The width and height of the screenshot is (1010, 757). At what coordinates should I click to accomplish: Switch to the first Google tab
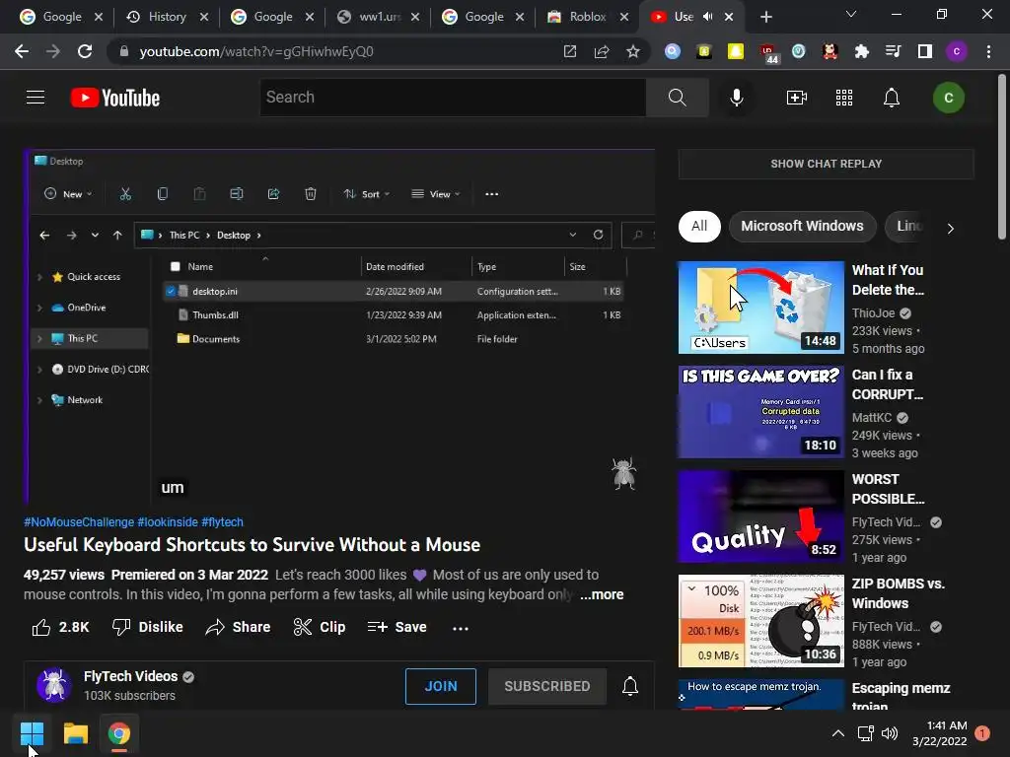point(61,17)
